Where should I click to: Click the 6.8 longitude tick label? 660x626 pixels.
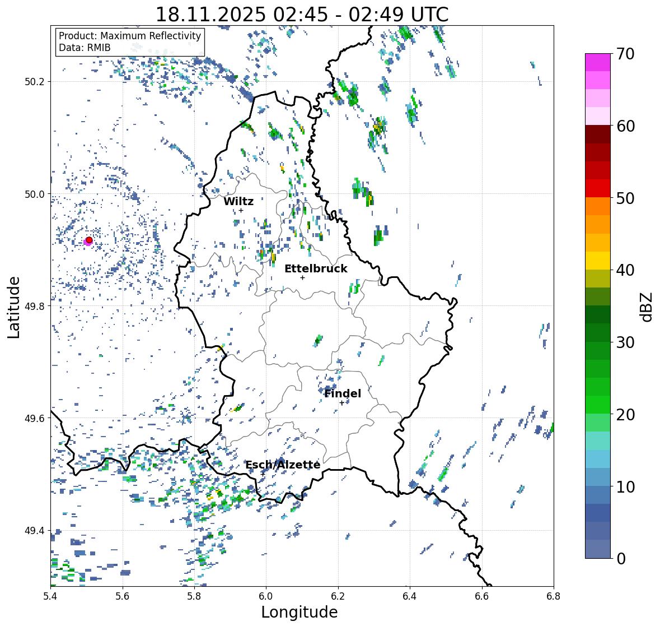[x=553, y=596]
